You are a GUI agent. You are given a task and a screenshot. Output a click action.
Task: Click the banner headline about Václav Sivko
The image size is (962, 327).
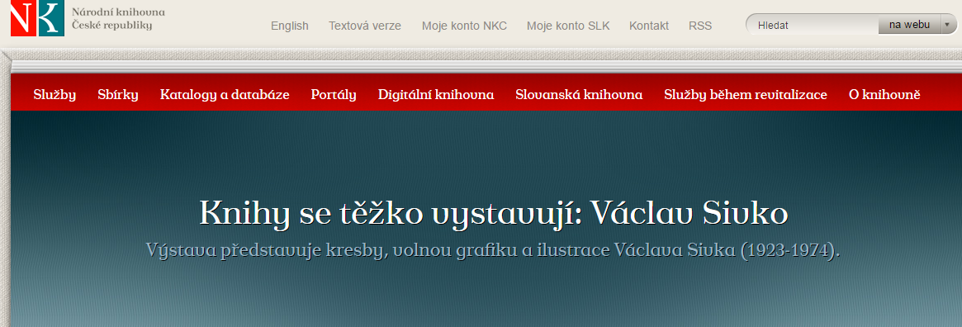pos(493,214)
